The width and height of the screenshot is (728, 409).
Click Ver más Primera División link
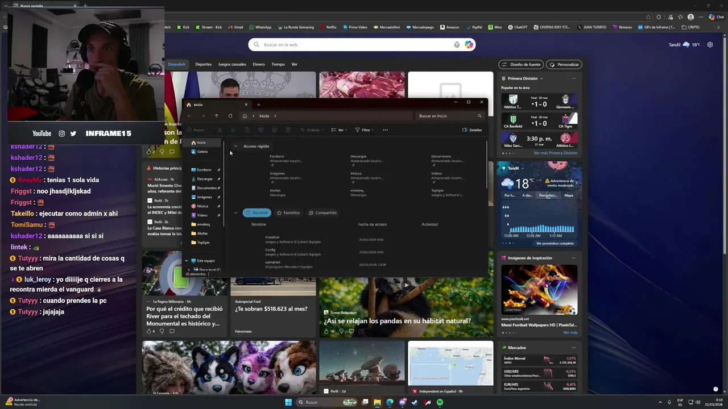[x=555, y=153]
